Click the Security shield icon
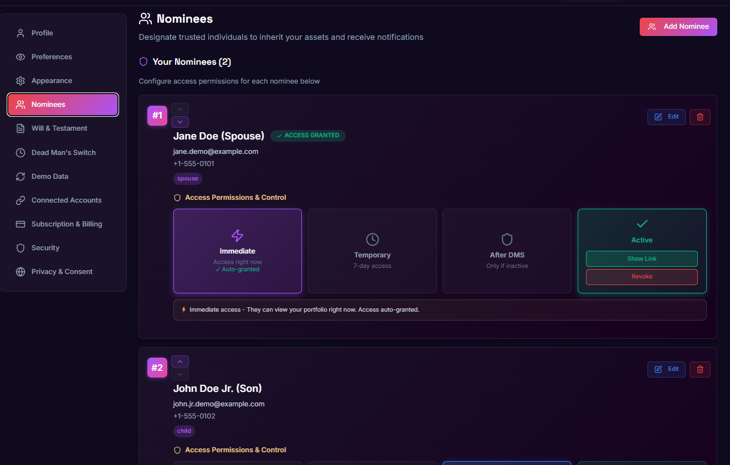 pyautogui.click(x=19, y=247)
